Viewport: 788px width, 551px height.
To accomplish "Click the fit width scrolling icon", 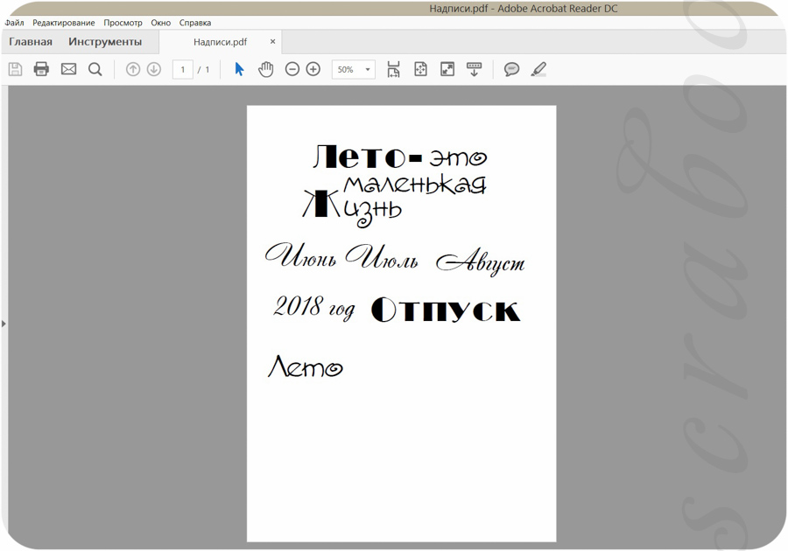I will pos(393,69).
